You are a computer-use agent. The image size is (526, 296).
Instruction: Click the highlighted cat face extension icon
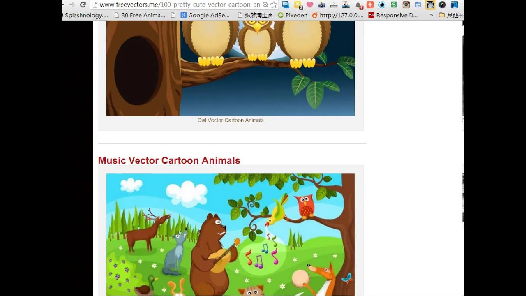430,5
